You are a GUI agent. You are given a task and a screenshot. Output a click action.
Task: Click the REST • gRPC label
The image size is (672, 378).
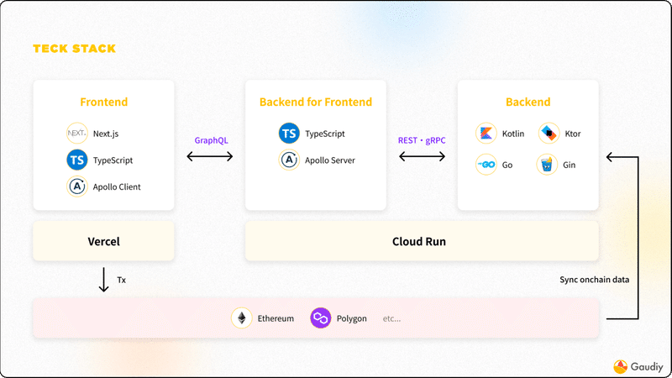point(422,140)
